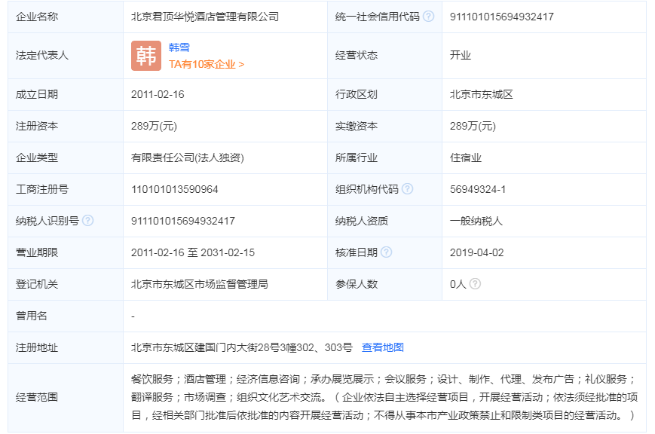Image resolution: width=655 pixels, height=434 pixels.
Task: Open 查看地图 link for registered address
Action: point(383,347)
